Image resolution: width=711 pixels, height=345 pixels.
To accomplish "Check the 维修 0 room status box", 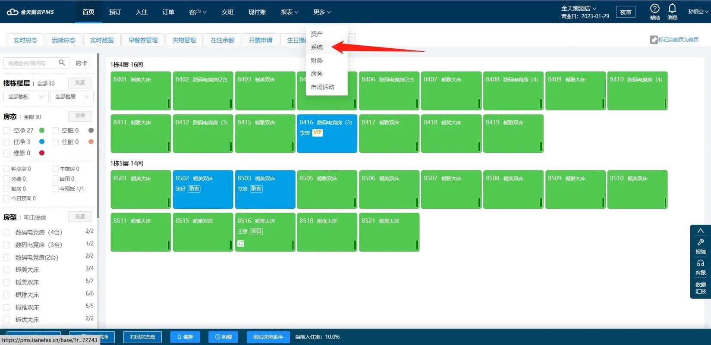I will coord(6,153).
